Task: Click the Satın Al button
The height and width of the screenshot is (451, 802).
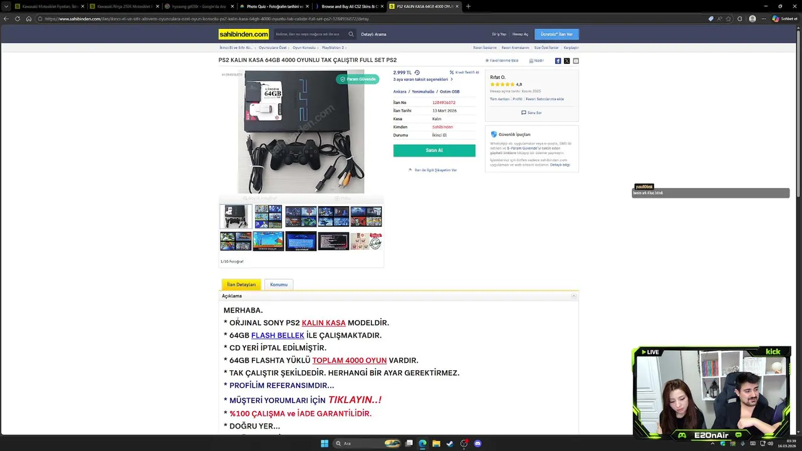Action: [434, 150]
